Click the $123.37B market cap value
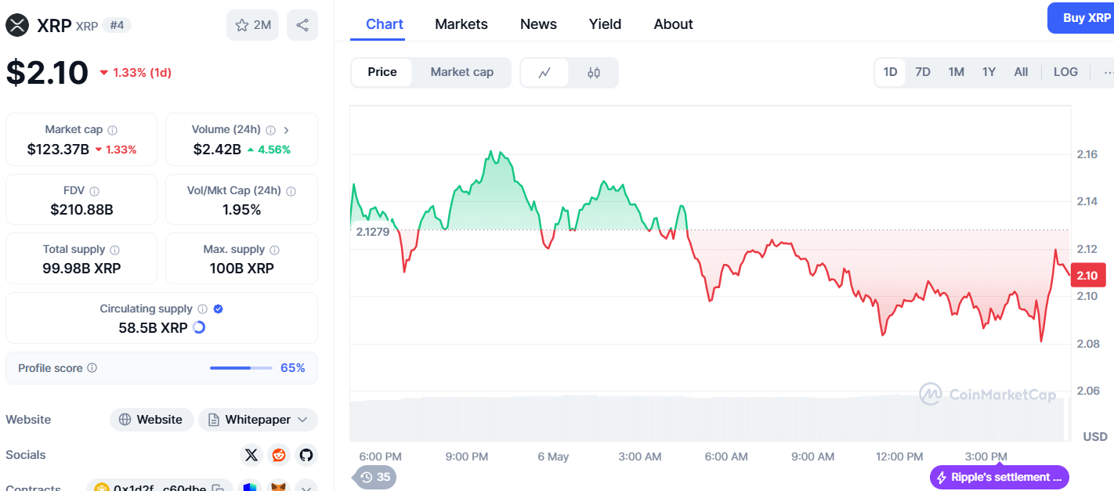 point(58,150)
